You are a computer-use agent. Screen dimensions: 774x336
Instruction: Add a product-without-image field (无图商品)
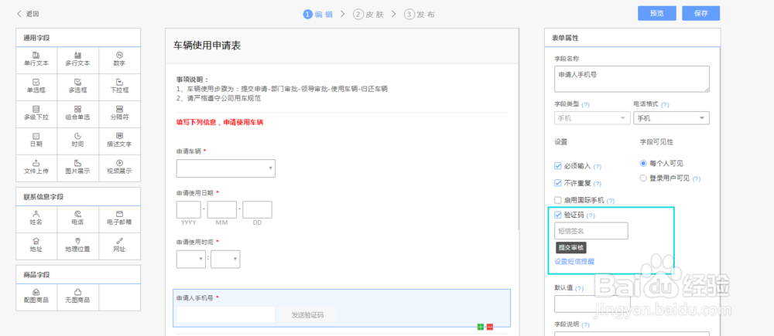click(x=78, y=297)
